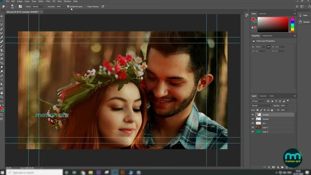Select the Eraser tool
Image resolution: width=311 pixels, height=175 pixels.
point(2,58)
